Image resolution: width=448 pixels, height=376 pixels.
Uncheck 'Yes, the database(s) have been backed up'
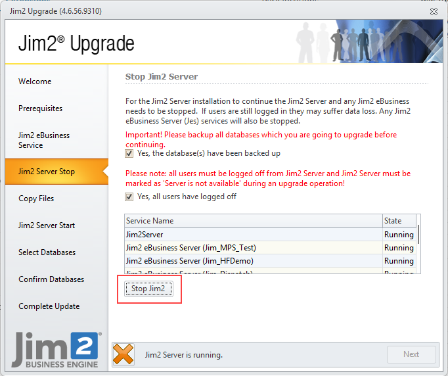tap(129, 154)
